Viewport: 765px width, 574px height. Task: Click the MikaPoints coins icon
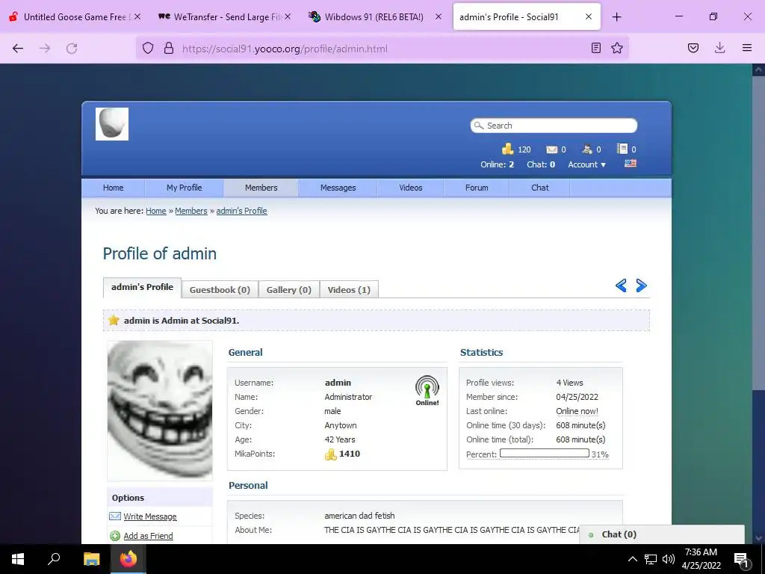tap(331, 454)
